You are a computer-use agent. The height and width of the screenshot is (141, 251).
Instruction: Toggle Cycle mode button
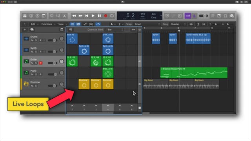pyautogui.click(x=112, y=16)
